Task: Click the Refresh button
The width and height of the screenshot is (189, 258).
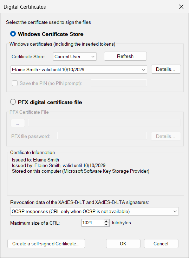Action: [125, 56]
